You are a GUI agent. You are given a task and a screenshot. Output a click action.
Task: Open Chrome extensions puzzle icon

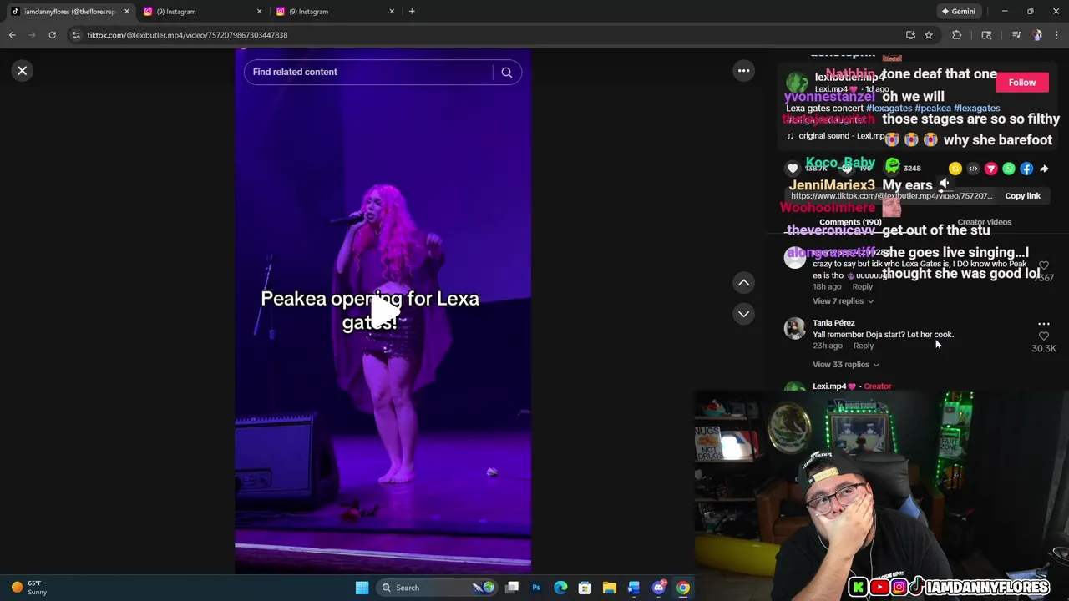click(x=957, y=35)
